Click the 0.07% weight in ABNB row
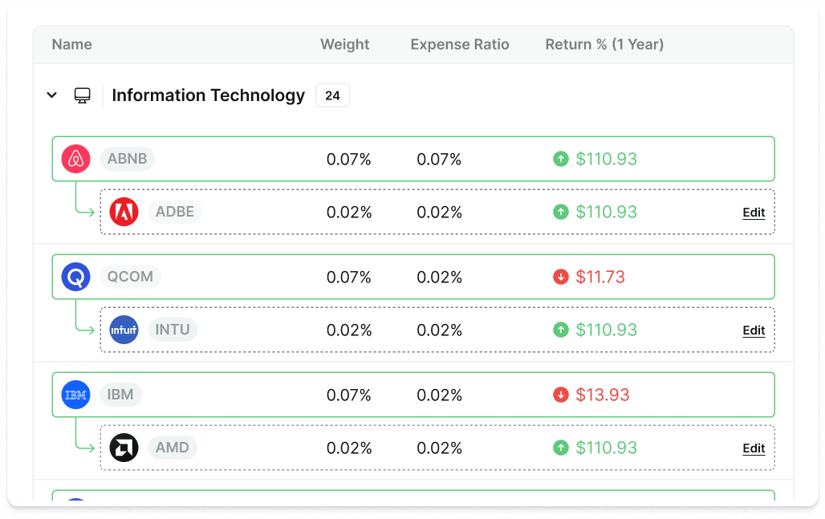The image size is (825, 519). (349, 160)
